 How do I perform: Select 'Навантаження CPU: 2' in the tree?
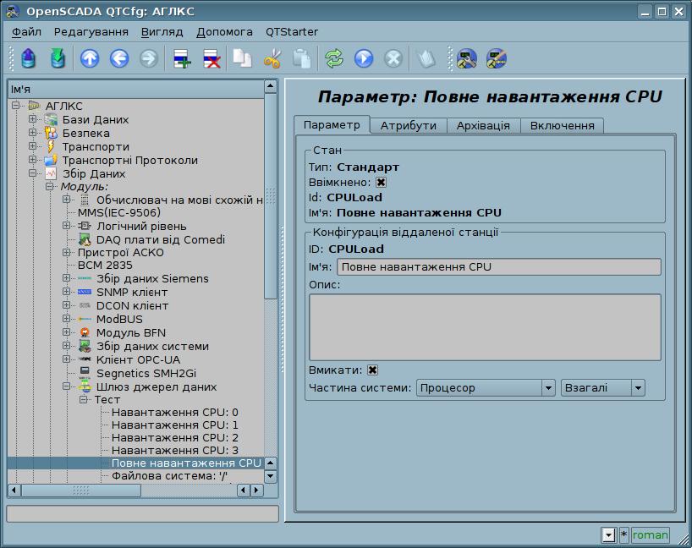click(x=174, y=437)
